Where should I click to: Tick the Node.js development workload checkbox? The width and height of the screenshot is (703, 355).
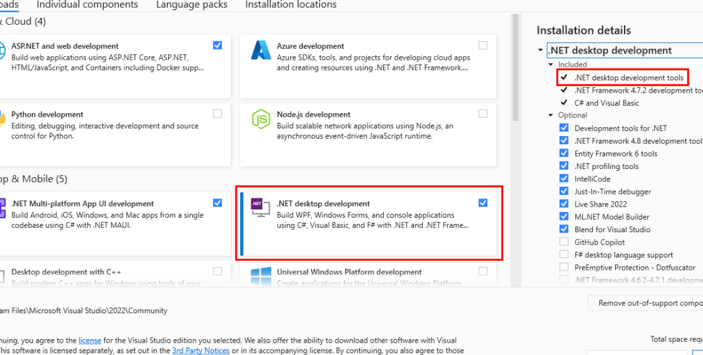coord(483,114)
